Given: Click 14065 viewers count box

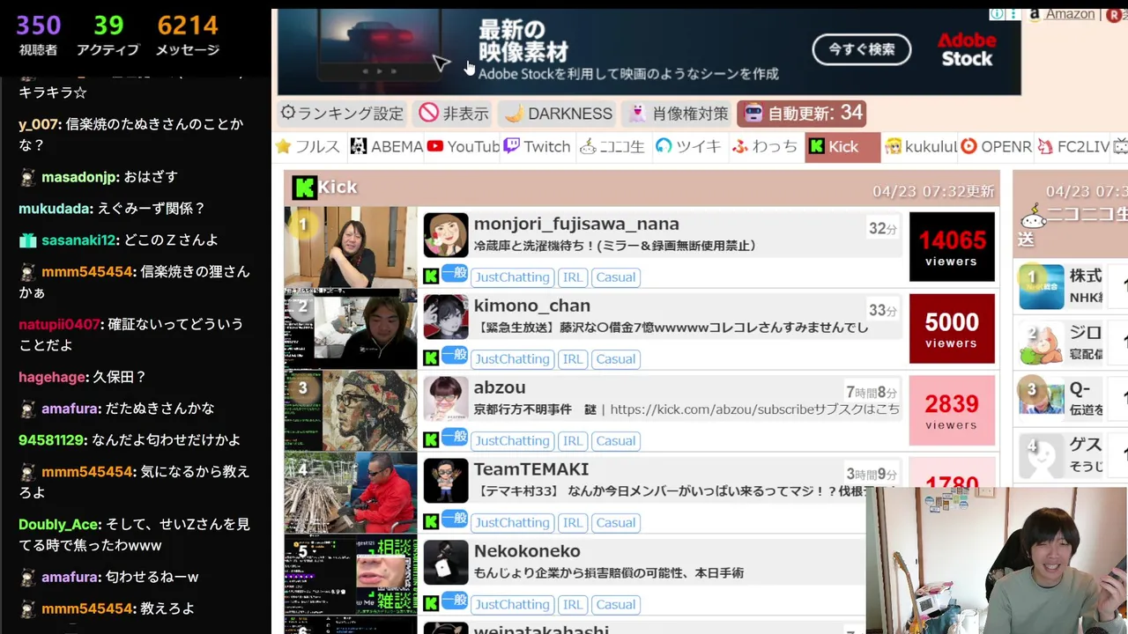Looking at the screenshot, I should [x=952, y=247].
